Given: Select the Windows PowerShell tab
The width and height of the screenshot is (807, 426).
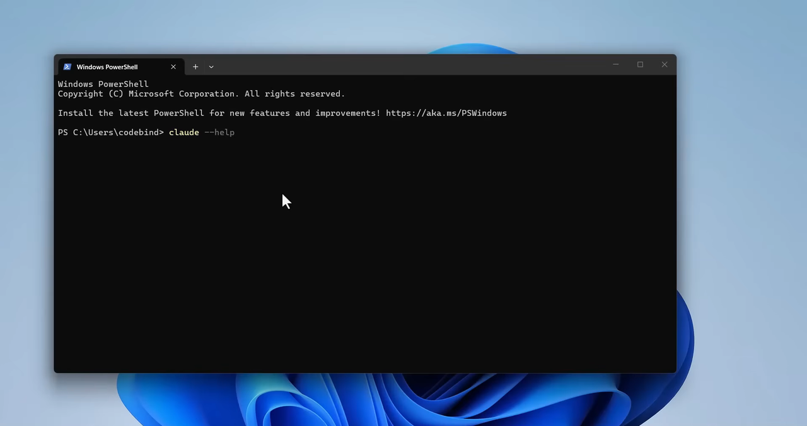Looking at the screenshot, I should coord(120,67).
